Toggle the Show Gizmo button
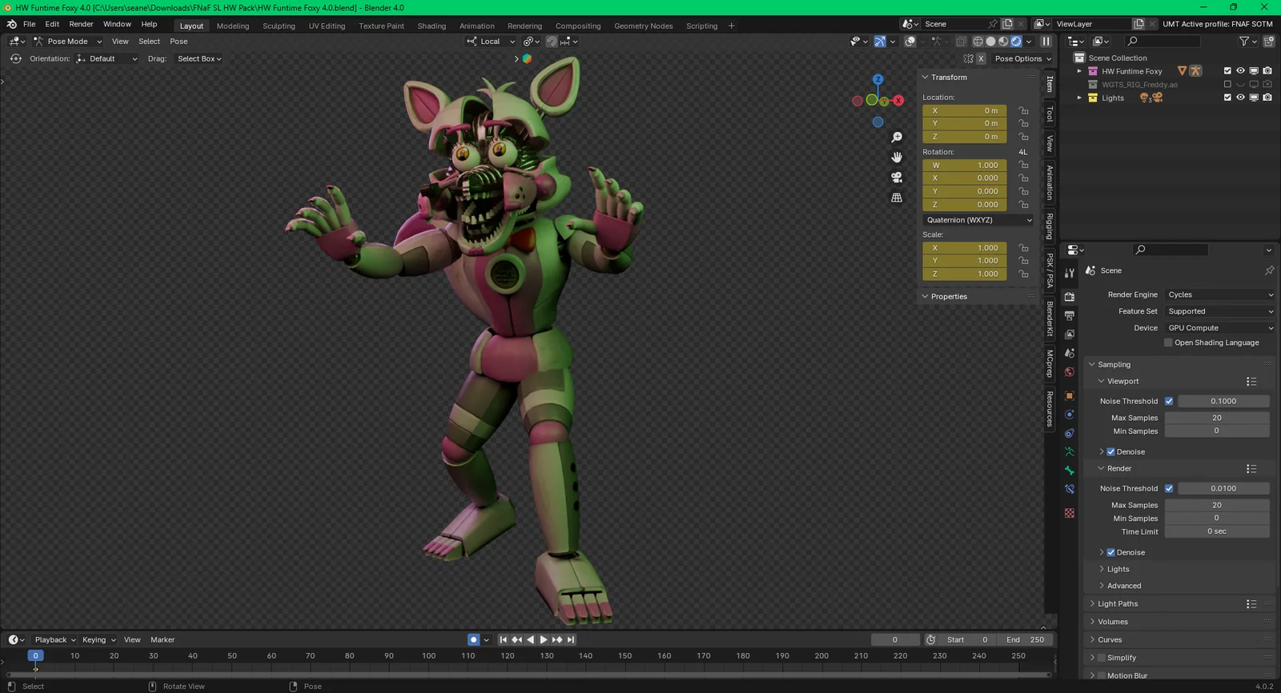Viewport: 1281px width, 693px height. pos(880,42)
